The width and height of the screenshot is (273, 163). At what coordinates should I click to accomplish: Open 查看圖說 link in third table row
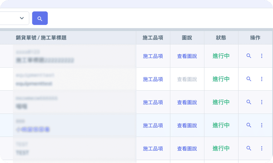click(x=187, y=102)
